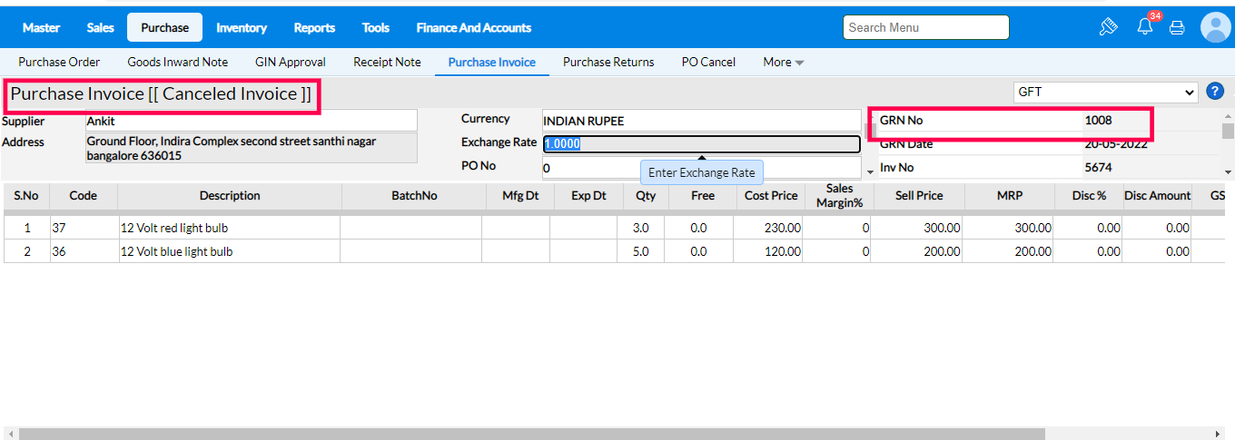Click the printer icon in header
The width and height of the screenshot is (1235, 440).
[x=1177, y=27]
